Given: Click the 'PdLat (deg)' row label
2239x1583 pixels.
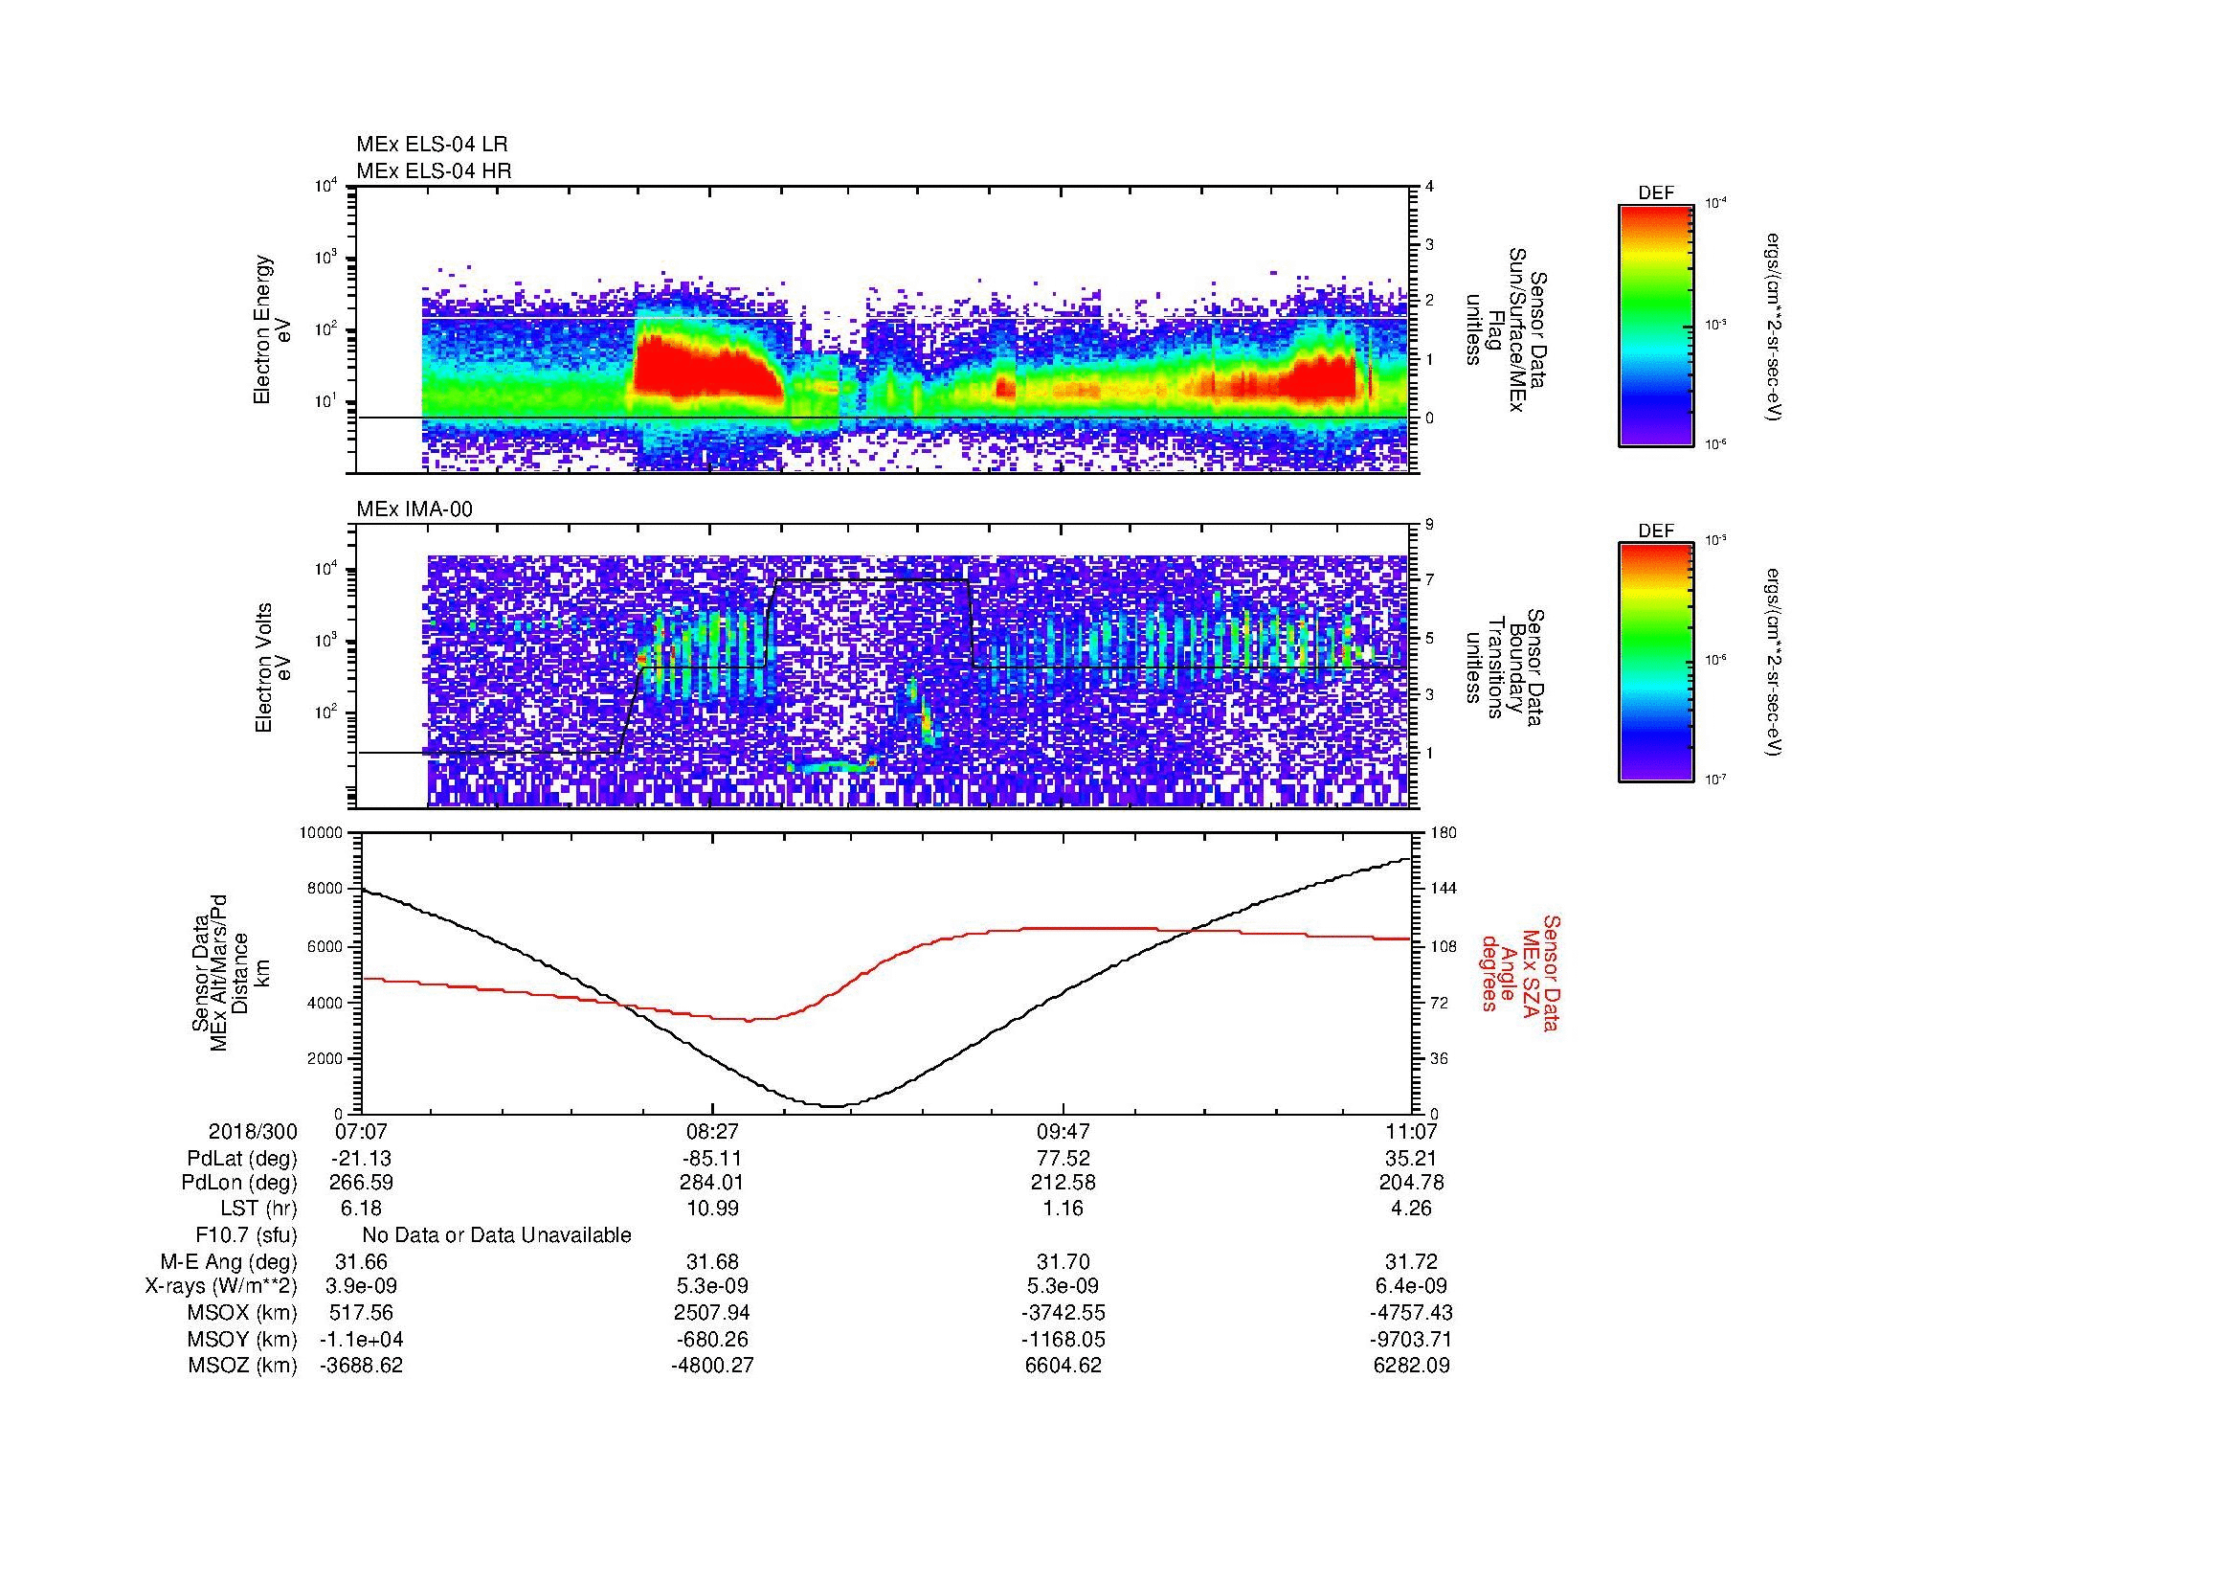Looking at the screenshot, I should point(242,1159).
